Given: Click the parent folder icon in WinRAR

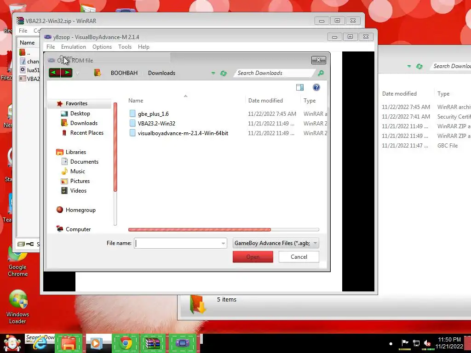Looking at the screenshot, I should click(x=23, y=52).
